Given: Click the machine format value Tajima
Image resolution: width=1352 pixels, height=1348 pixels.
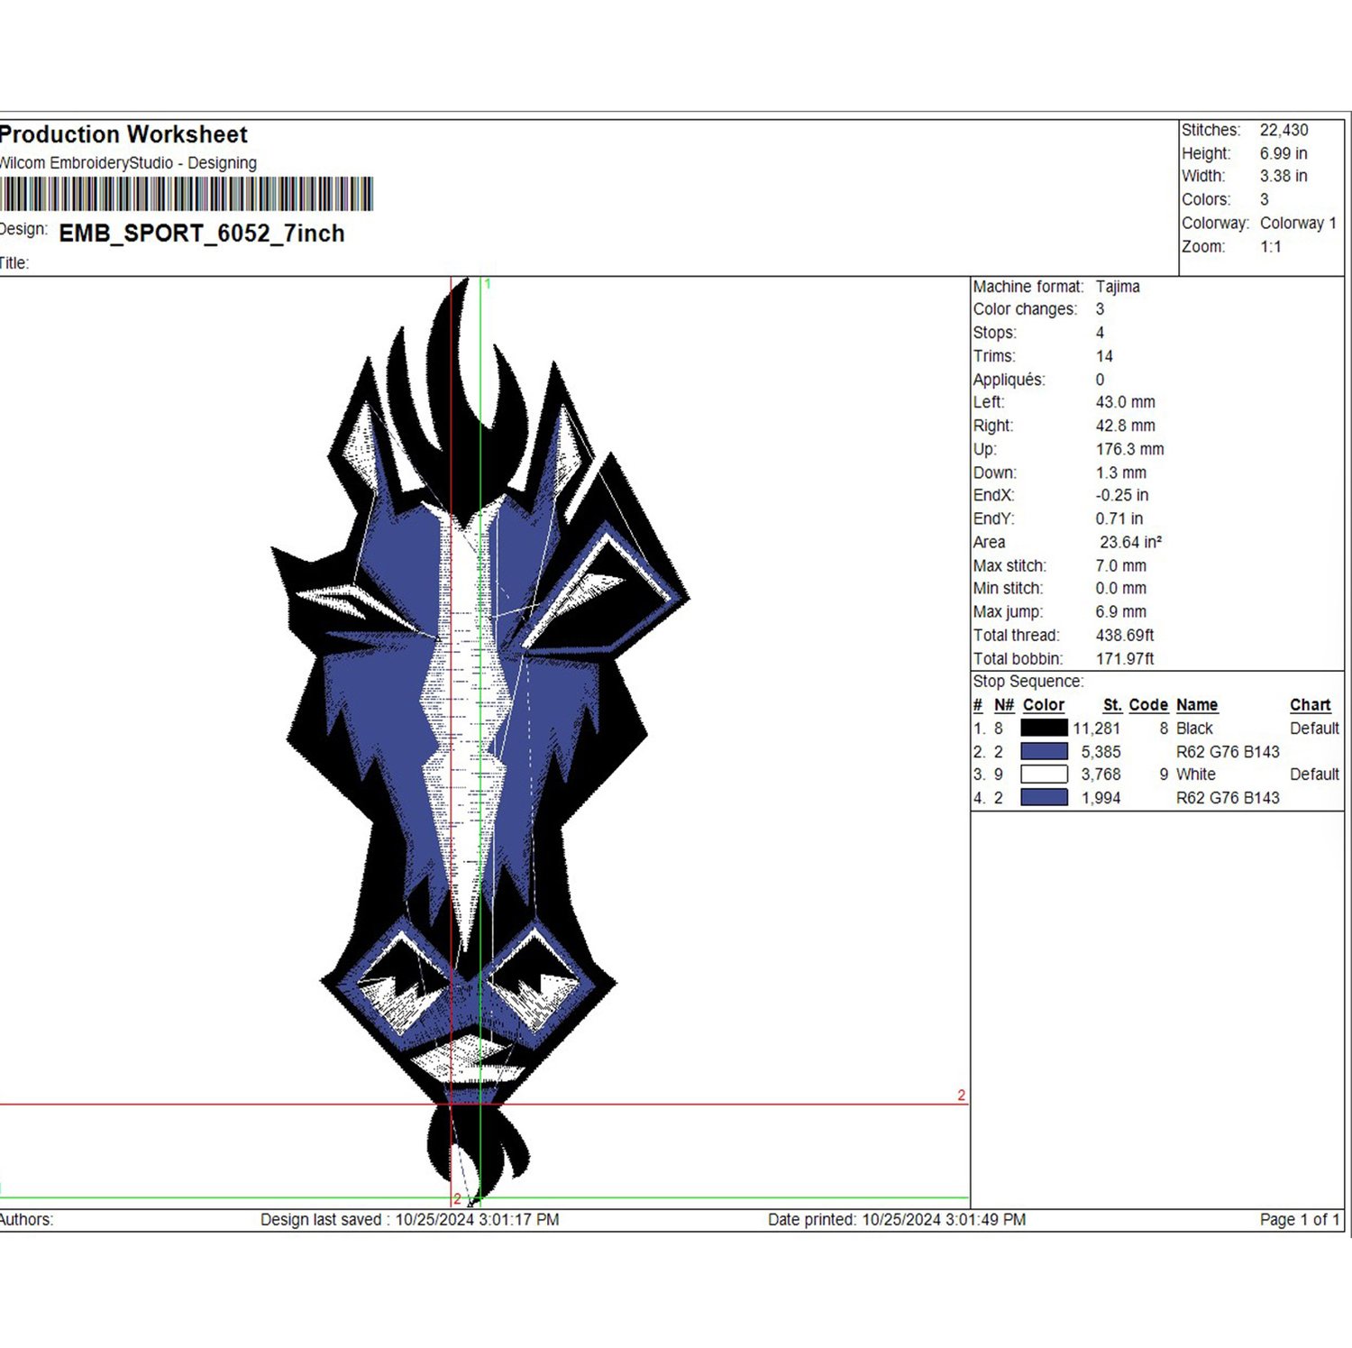Looking at the screenshot, I should [1118, 286].
